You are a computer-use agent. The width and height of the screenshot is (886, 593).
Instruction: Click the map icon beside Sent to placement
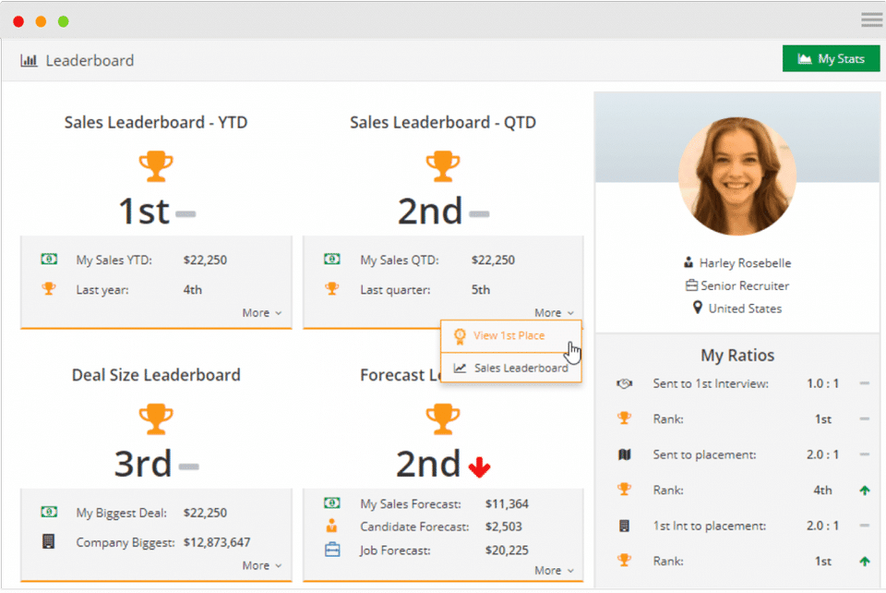click(625, 454)
